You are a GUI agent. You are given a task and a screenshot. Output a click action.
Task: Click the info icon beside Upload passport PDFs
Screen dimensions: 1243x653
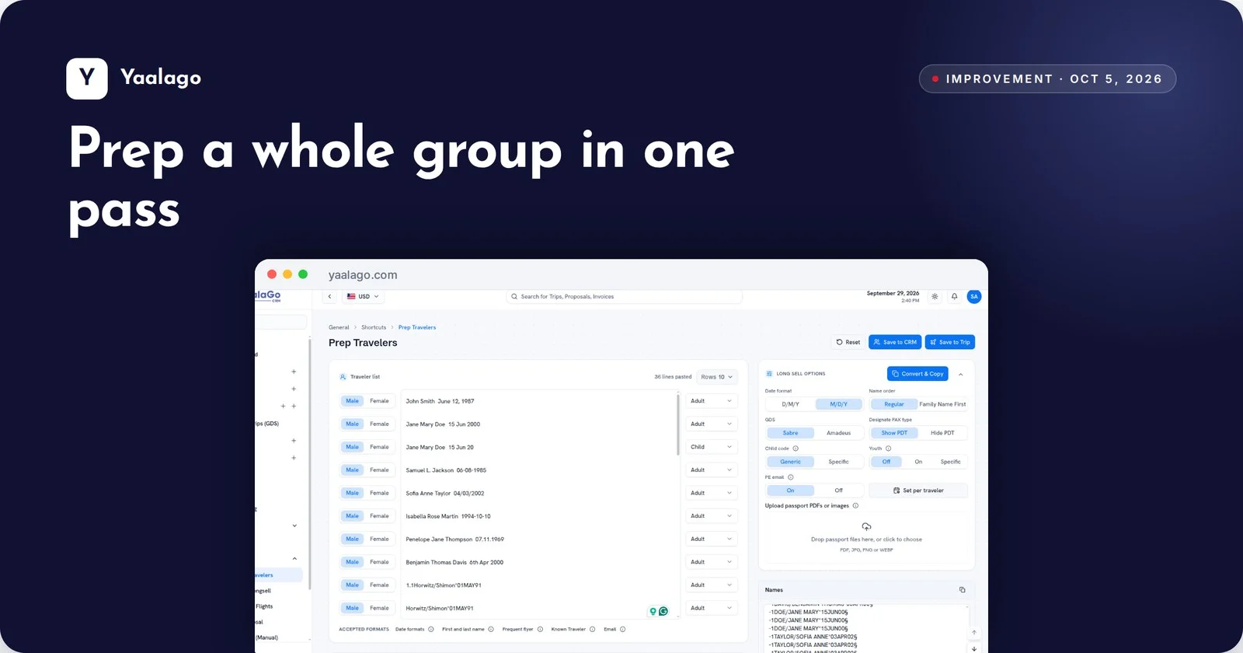(855, 506)
